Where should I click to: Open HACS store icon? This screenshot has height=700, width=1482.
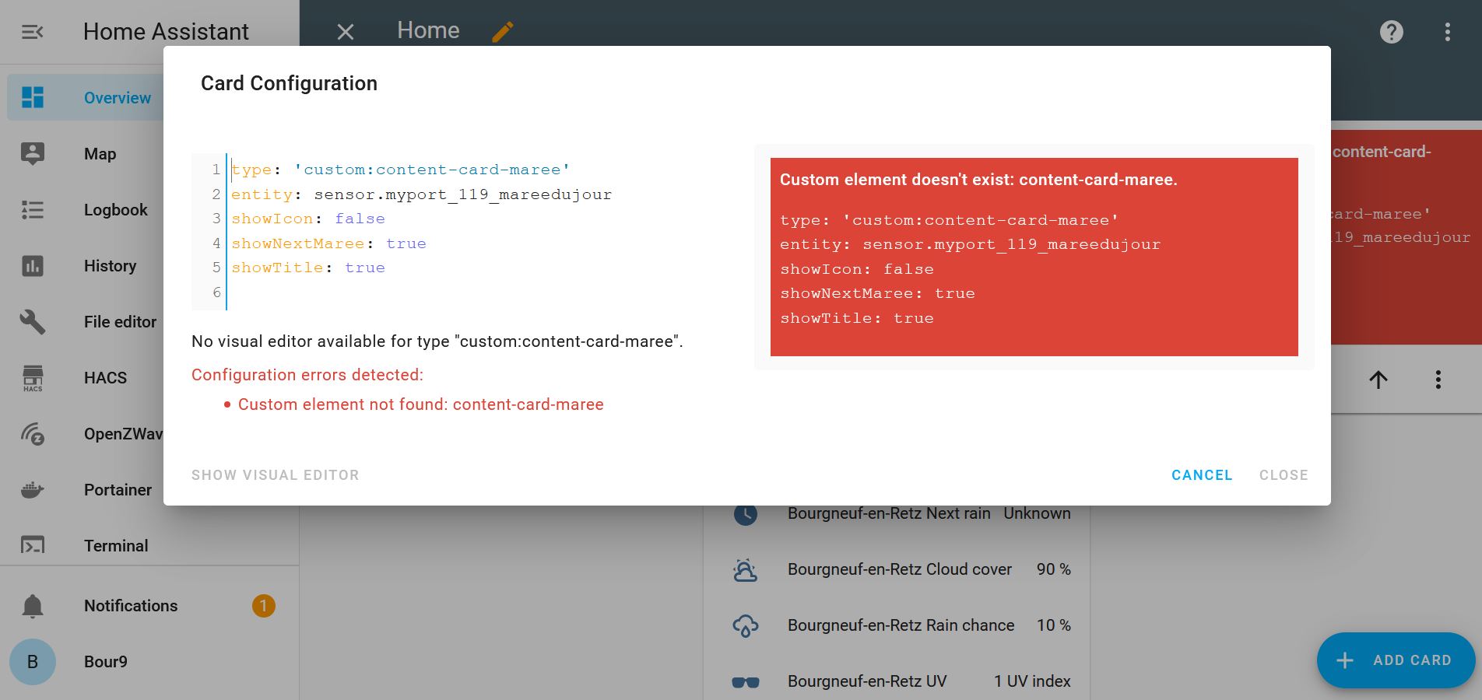coord(33,378)
